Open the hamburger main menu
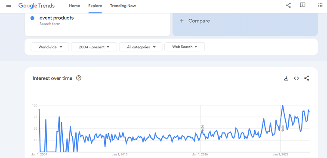Image resolution: width=327 pixels, height=158 pixels. tap(9, 6)
